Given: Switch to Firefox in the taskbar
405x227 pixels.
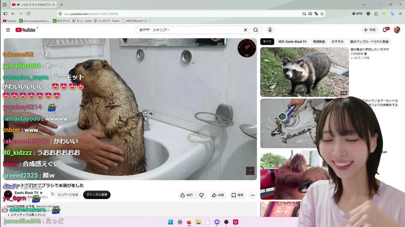Looking at the screenshot, I should [x=189, y=222].
